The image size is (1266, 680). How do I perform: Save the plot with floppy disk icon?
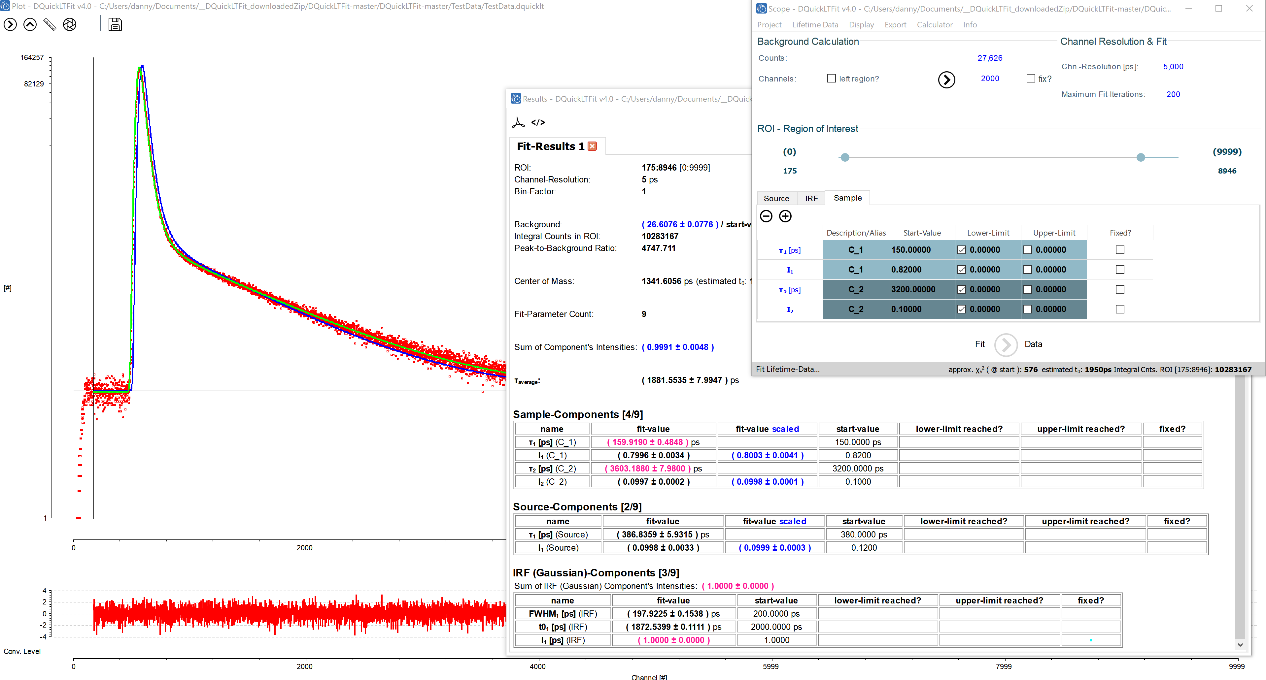[115, 24]
